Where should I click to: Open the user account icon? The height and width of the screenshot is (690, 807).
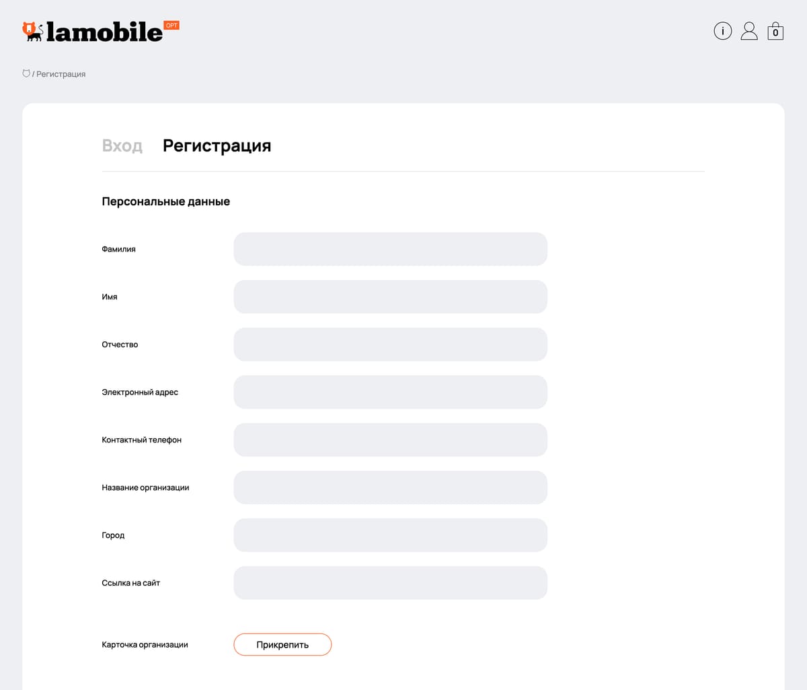click(x=749, y=31)
